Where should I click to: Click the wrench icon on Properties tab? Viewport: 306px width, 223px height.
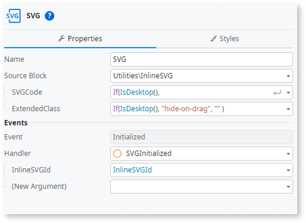[x=61, y=38]
